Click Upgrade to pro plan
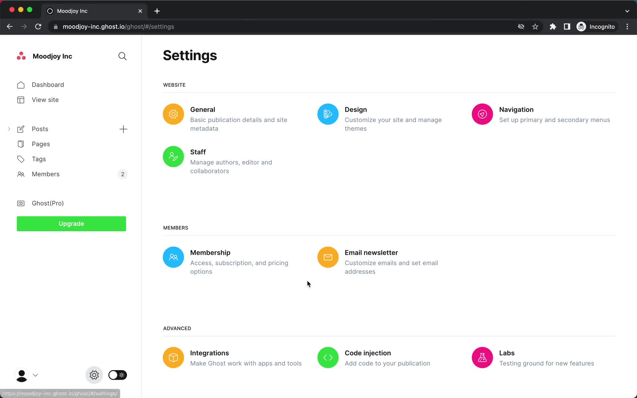 72,223
